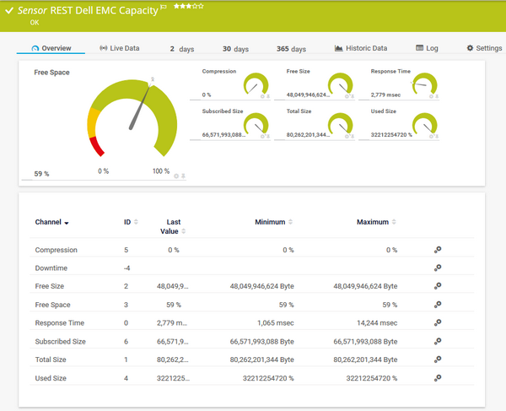
Task: Switch to the Live Data tab
Action: 119,49
